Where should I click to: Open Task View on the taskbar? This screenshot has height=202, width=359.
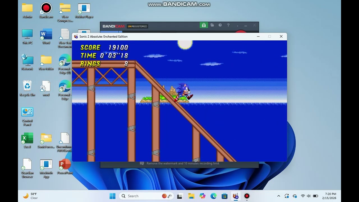pos(180,196)
